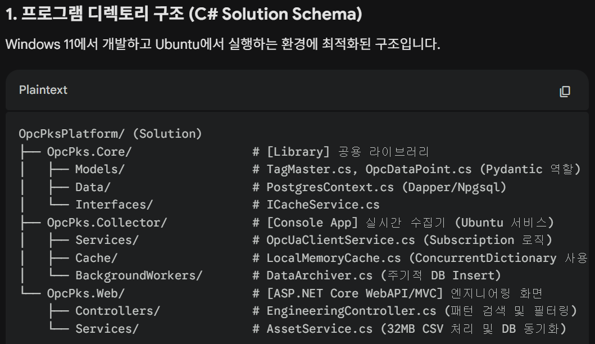595x344 pixels.
Task: Click the ICacheService.cs comment text
Action: (323, 205)
